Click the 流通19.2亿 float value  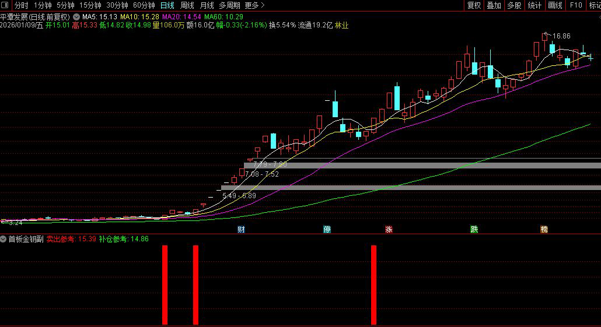click(x=315, y=25)
